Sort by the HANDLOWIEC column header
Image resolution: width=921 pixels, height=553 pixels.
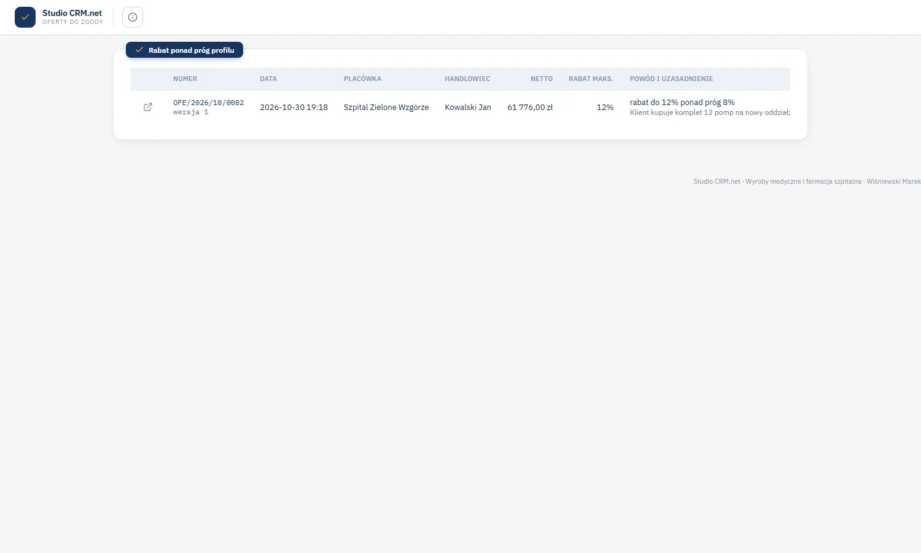pyautogui.click(x=467, y=79)
